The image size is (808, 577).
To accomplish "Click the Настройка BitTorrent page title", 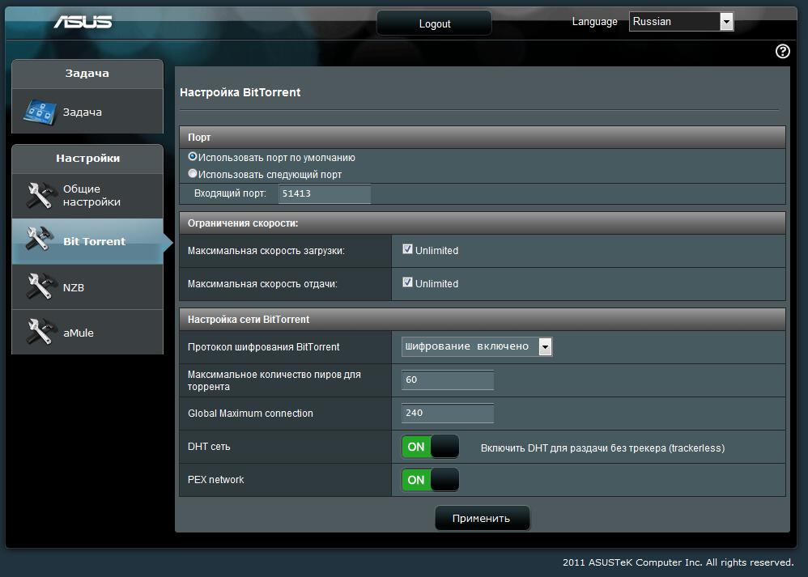I will [x=240, y=92].
